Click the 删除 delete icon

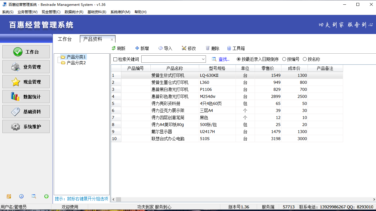pyautogui.click(x=212, y=48)
